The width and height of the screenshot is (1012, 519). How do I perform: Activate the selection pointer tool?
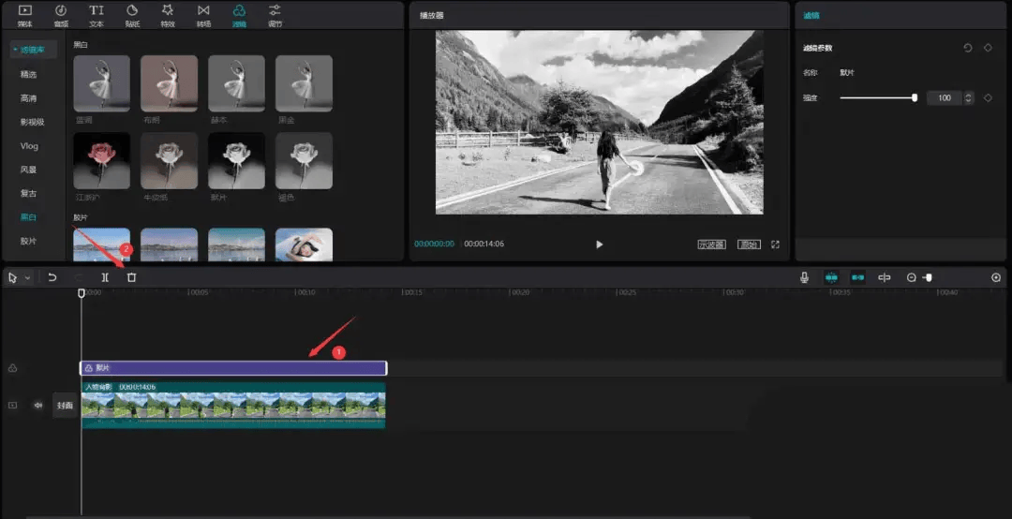click(x=12, y=277)
